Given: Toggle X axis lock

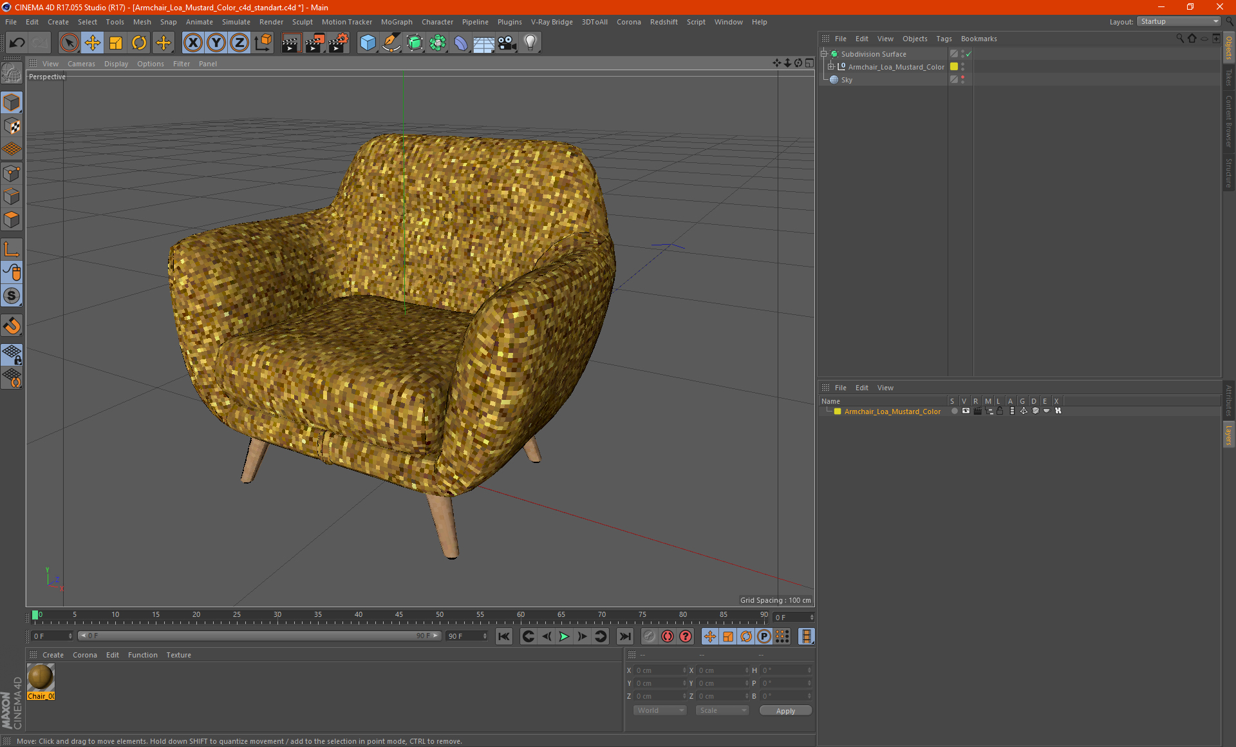Looking at the screenshot, I should coord(192,43).
